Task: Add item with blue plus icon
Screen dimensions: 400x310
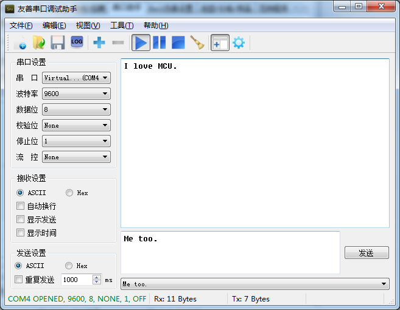Action: pos(99,43)
